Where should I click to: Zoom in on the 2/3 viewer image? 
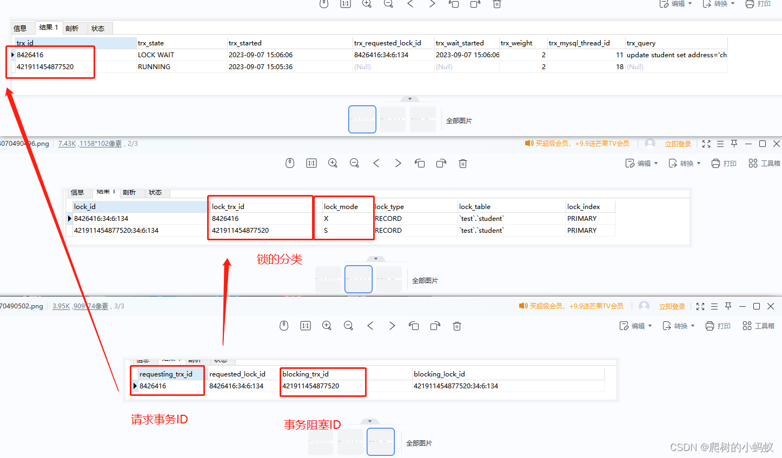pos(333,163)
